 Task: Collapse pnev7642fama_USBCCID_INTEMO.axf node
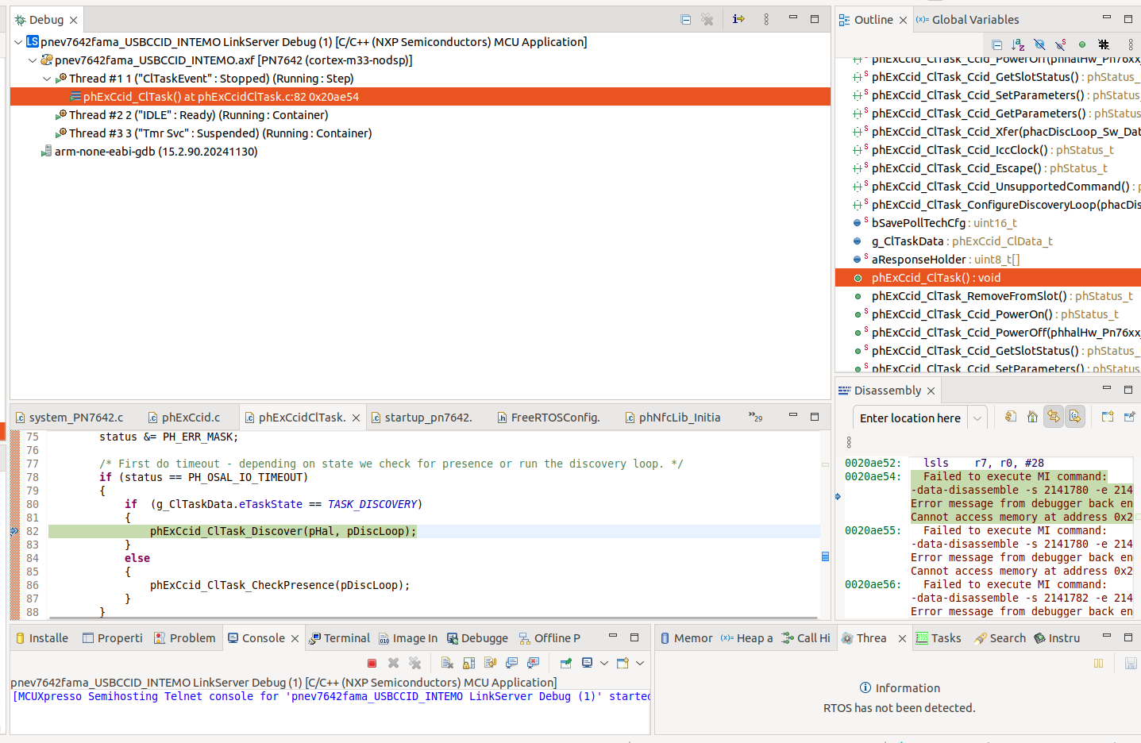33,60
